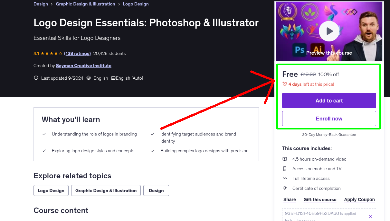Share this course

289,199
